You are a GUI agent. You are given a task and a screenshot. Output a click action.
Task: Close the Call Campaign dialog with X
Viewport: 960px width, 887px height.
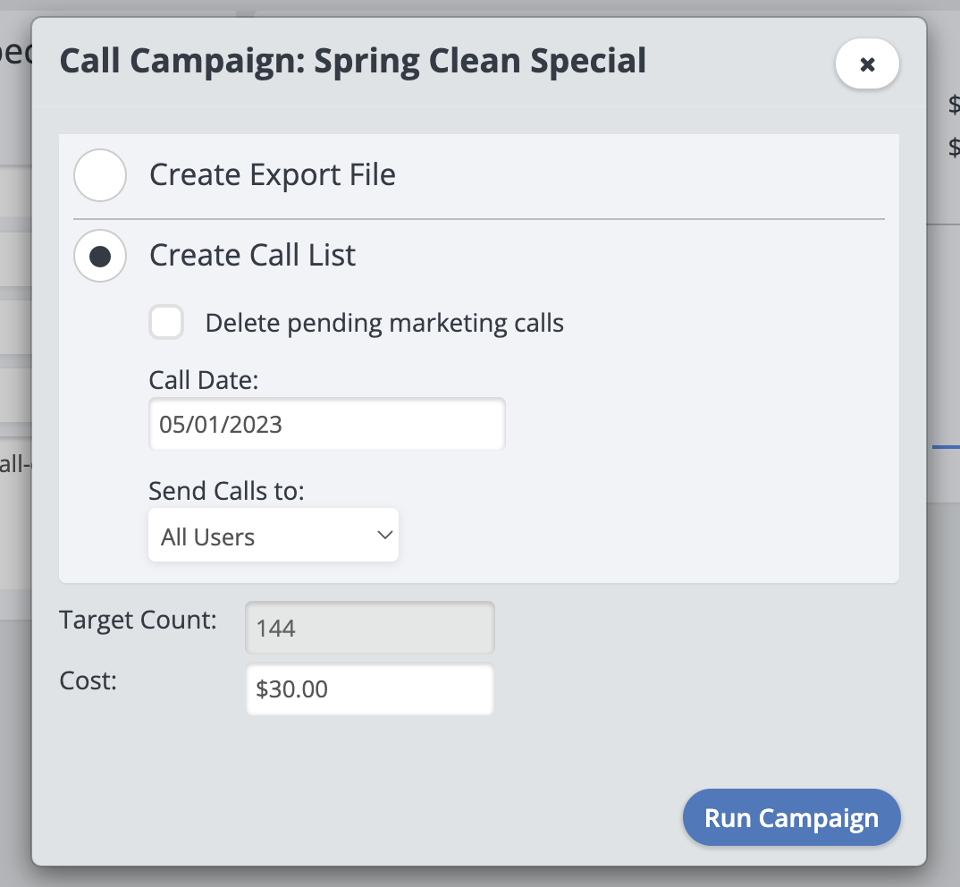866,64
